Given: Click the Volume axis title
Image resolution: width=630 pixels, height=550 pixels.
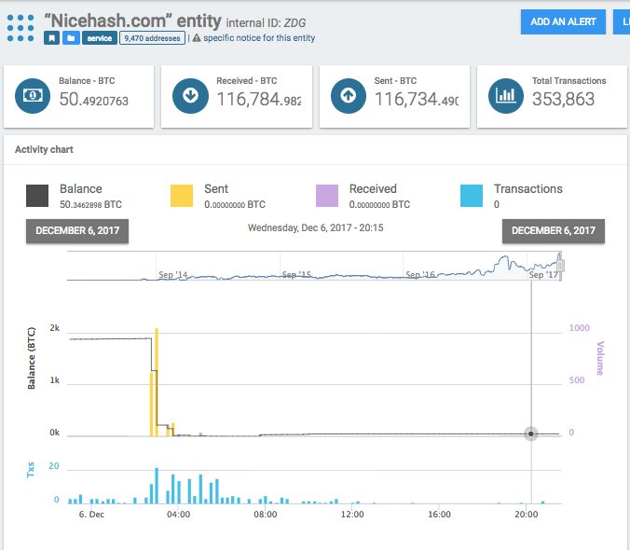Looking at the screenshot, I should (600, 358).
